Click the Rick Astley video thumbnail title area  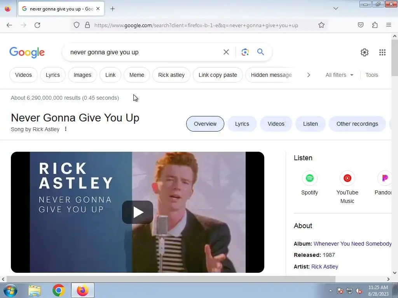75,188
